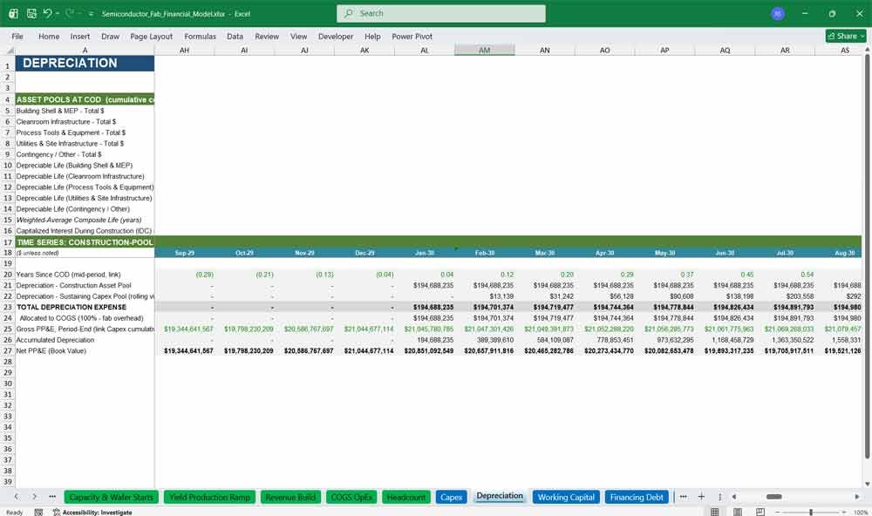Switch to Normal view icon
The width and height of the screenshot is (872, 516).
click(715, 513)
